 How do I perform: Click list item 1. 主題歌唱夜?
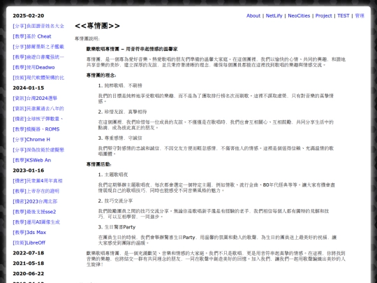pyautogui.click(x=113, y=175)
